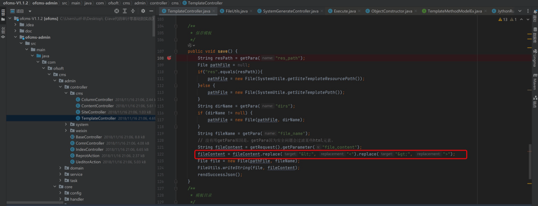Expand the system package

[x=66, y=124]
